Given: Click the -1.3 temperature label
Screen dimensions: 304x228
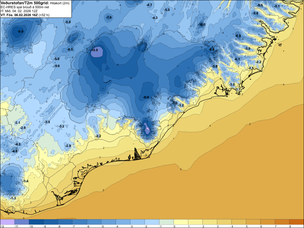Looking at the screenshot, I should click(13, 198).
